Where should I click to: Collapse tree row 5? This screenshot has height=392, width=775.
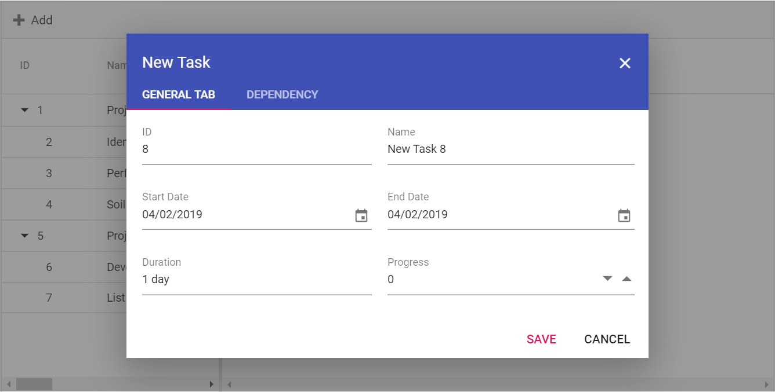click(24, 236)
